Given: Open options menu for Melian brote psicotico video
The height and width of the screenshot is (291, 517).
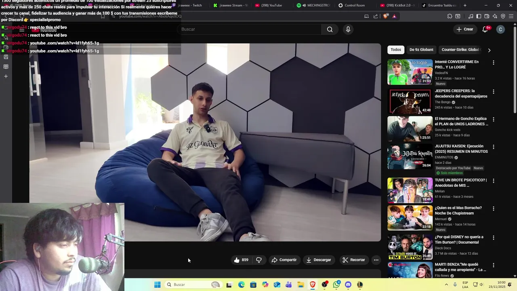Looking at the screenshot, I should 493,181.
